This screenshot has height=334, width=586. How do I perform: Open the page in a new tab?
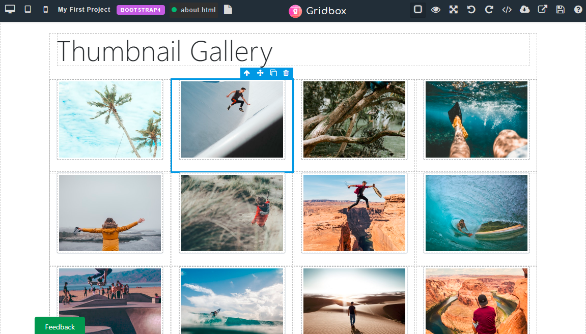pos(543,9)
